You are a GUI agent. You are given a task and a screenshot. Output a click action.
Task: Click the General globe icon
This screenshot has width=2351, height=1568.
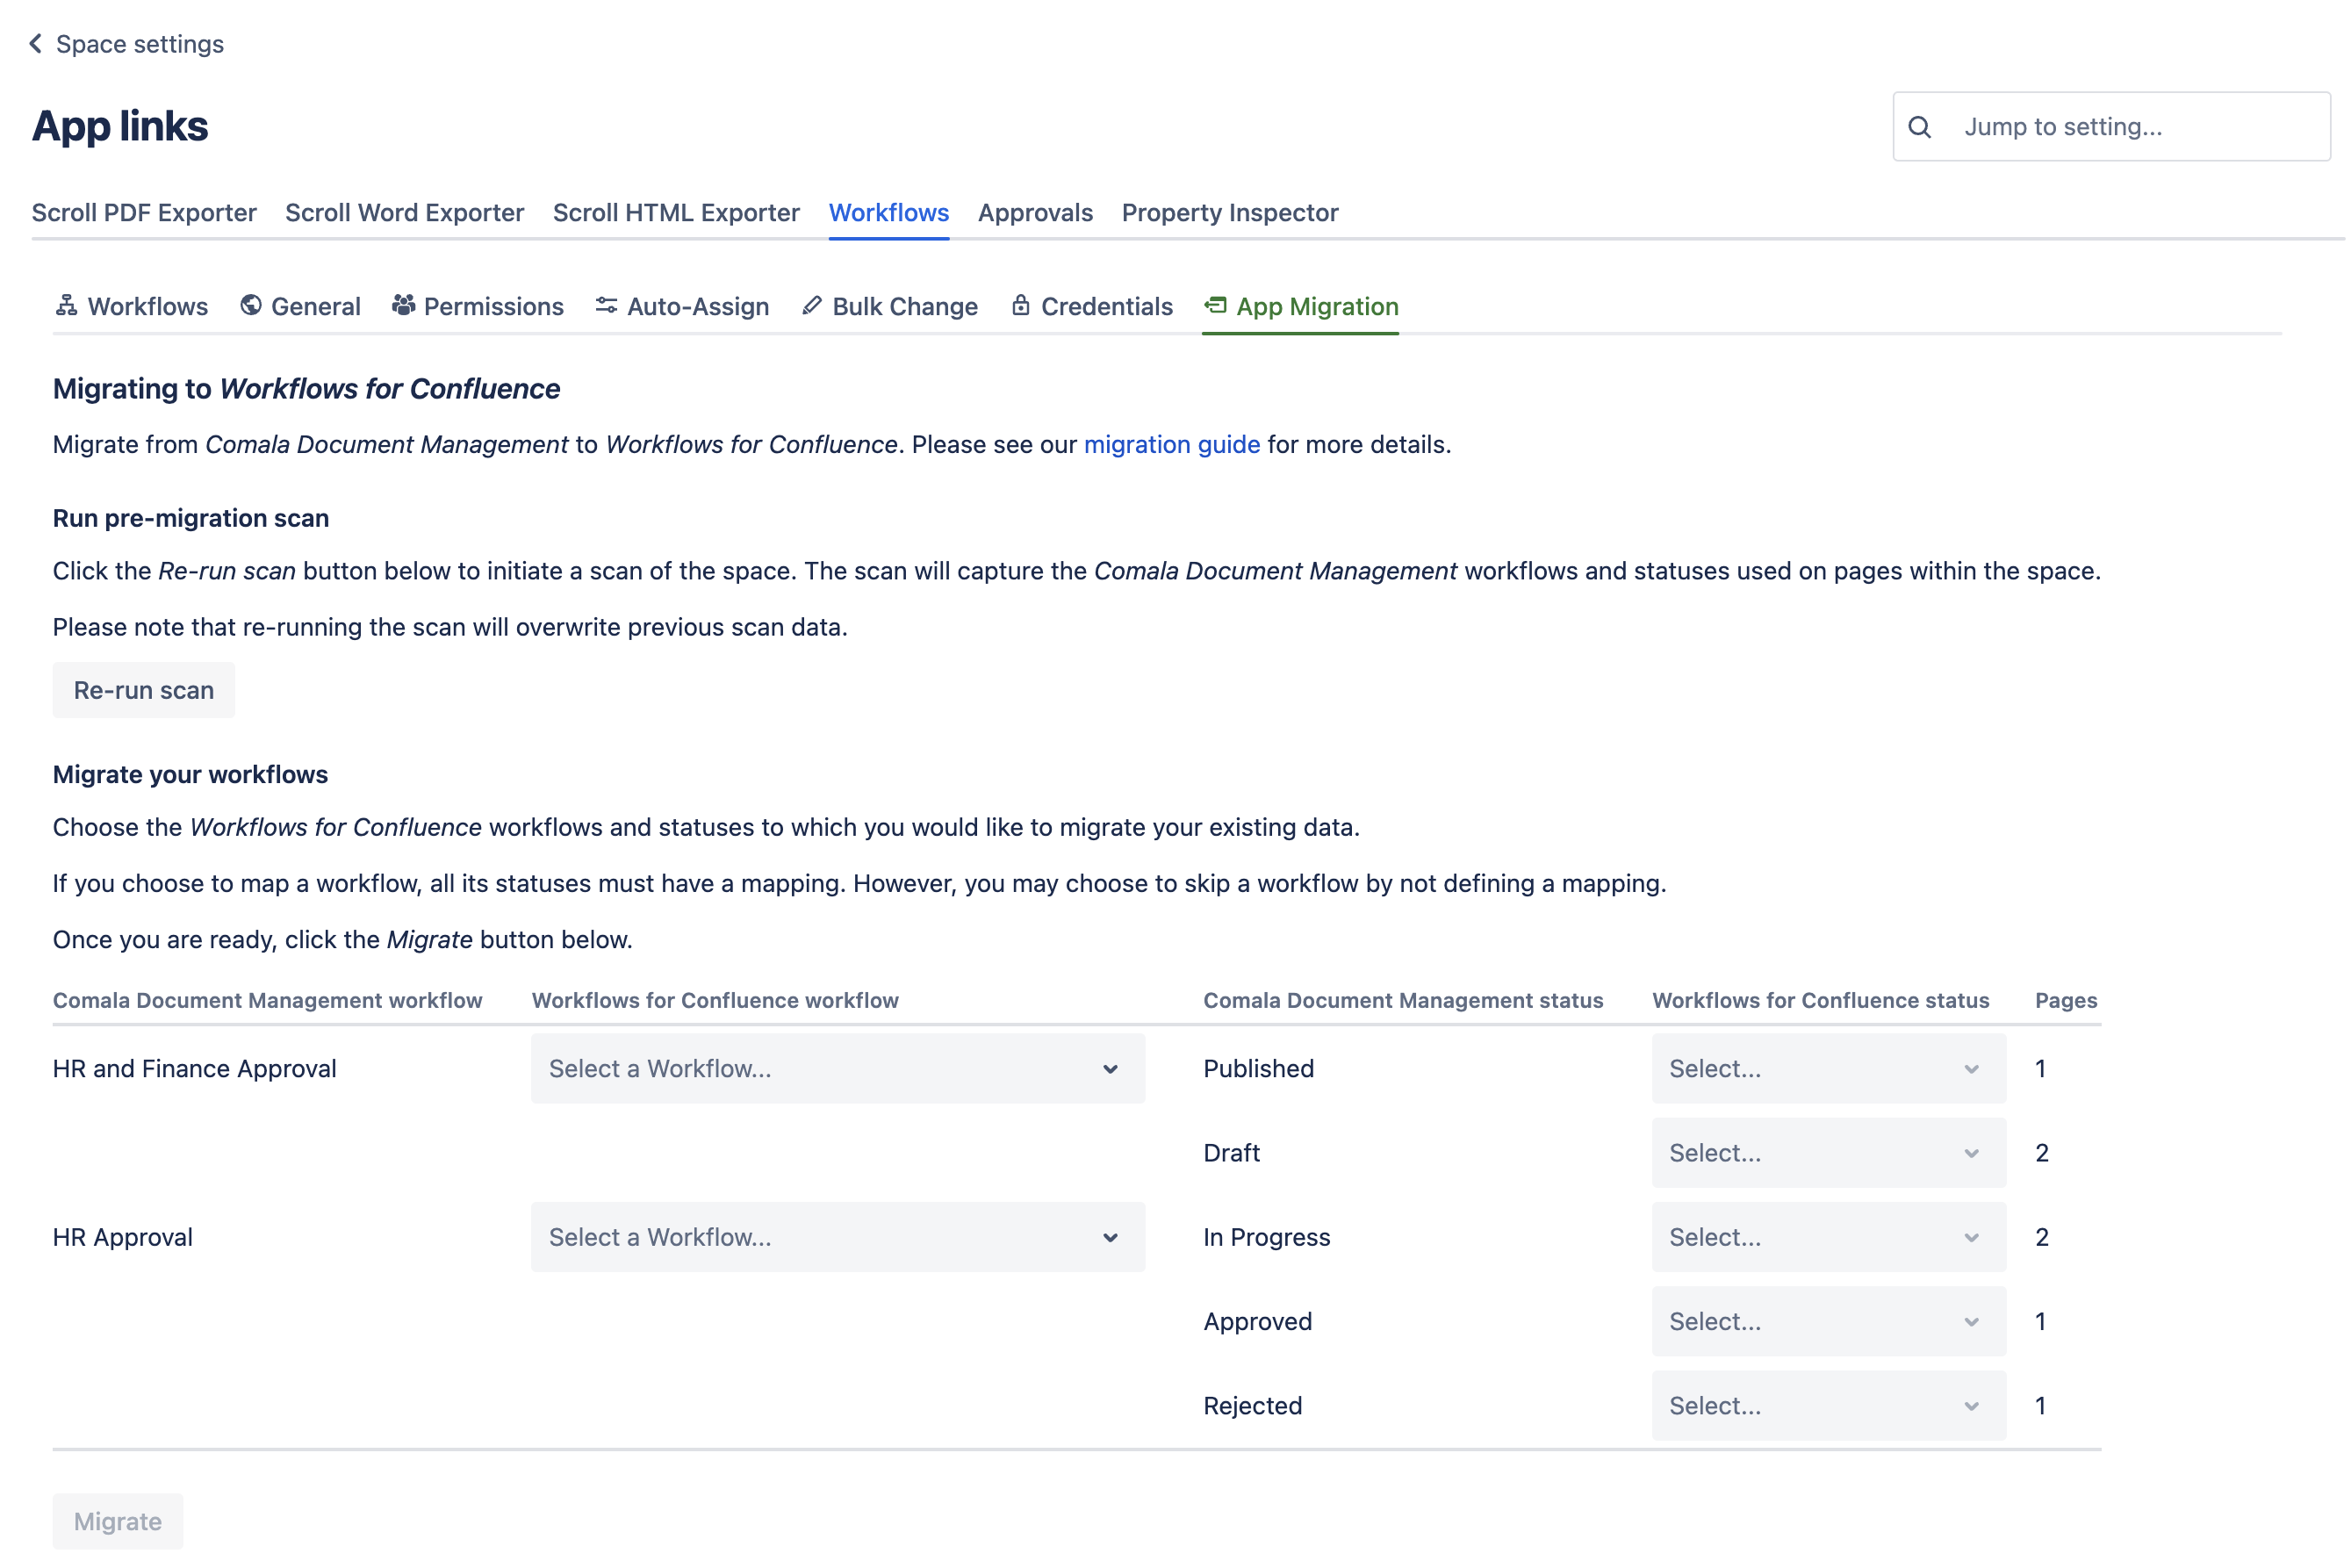pos(251,305)
